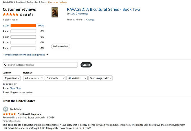Open the Top reviews sort dropdown
The image size is (191, 131).
click(12, 78)
